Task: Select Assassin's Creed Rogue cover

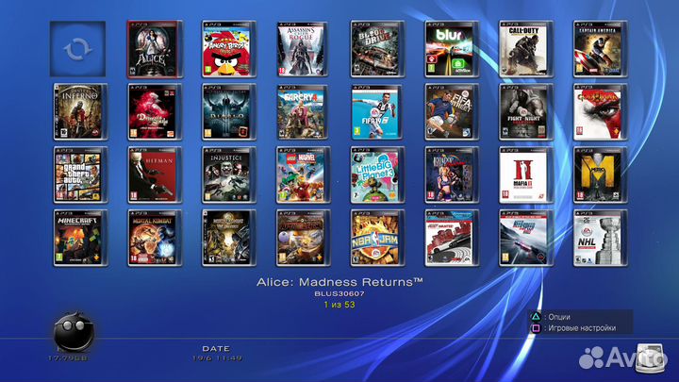Action: point(304,49)
